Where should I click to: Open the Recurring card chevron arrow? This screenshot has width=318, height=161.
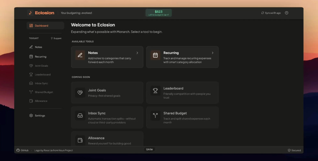213,53
